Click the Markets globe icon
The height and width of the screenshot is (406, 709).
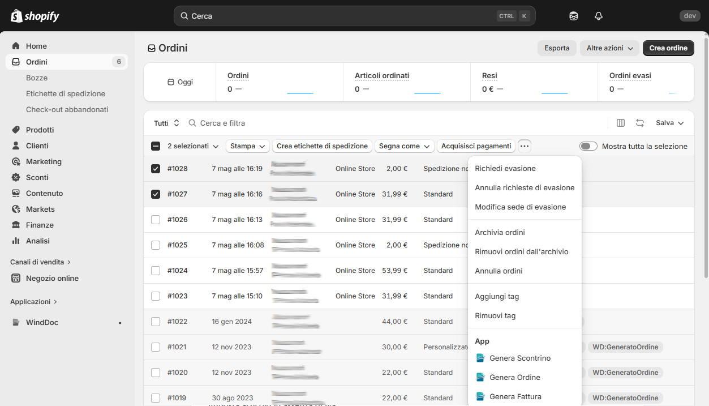pos(16,209)
